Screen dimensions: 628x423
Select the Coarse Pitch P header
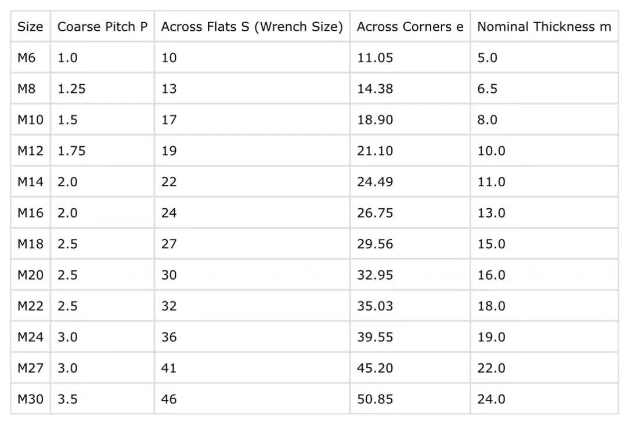click(102, 27)
